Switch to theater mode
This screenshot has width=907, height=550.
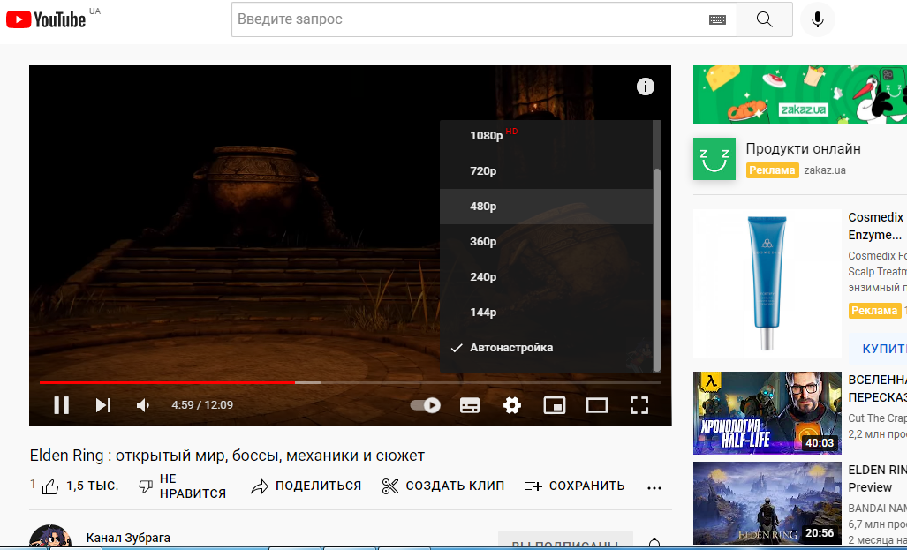(596, 405)
